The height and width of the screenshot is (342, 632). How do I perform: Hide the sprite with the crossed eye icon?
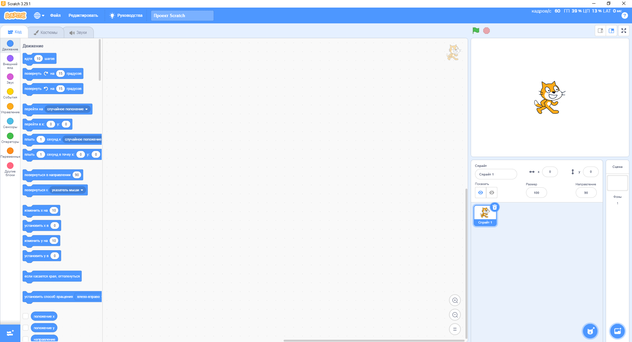tap(492, 193)
